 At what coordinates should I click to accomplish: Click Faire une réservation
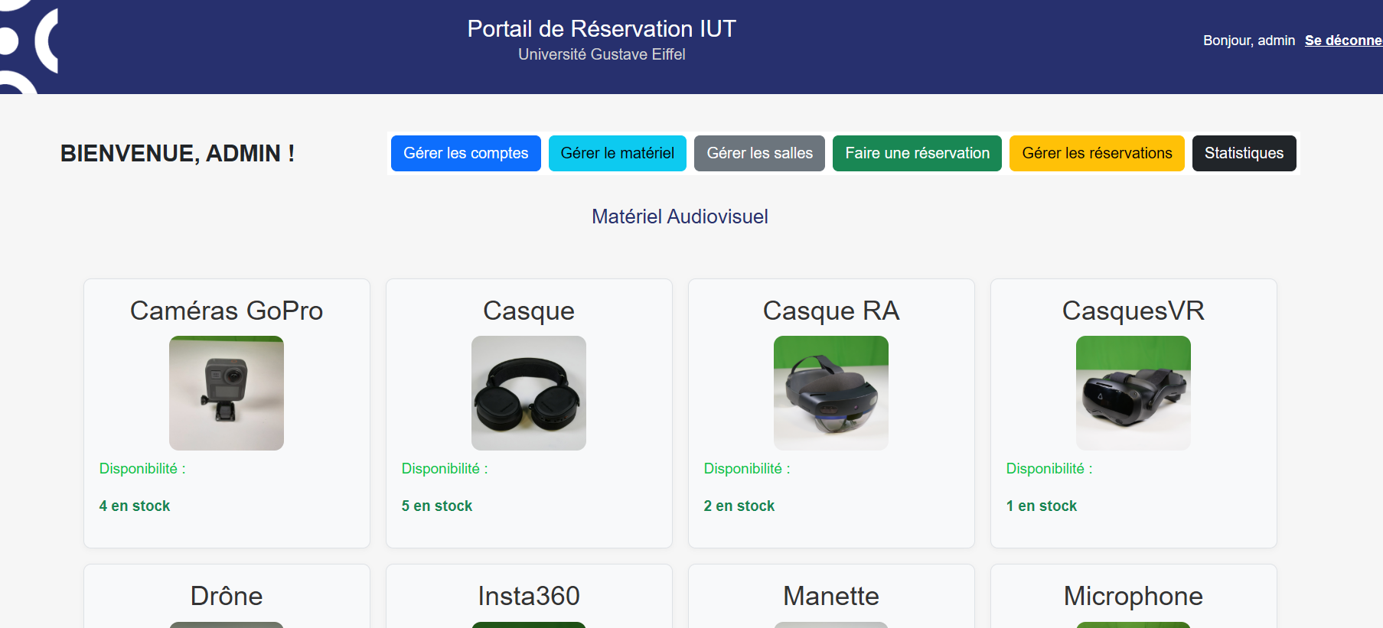point(916,153)
